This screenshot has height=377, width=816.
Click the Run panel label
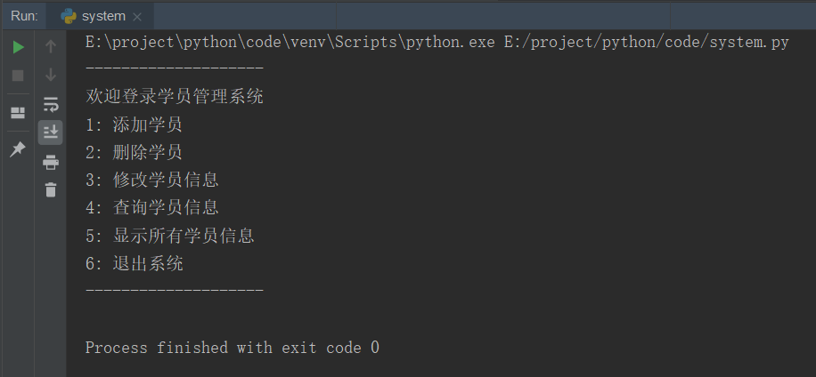(x=24, y=16)
